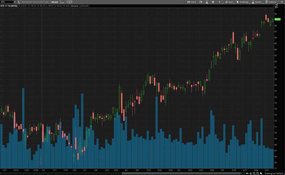Screen dimensions: 285x175
Task: Open the D timeframe selector
Action: pos(220,2)
